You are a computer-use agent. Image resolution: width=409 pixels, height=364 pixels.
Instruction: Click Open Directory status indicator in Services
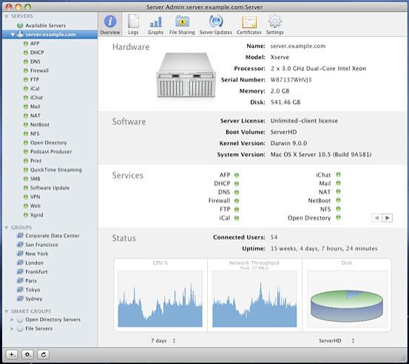pyautogui.click(x=338, y=217)
